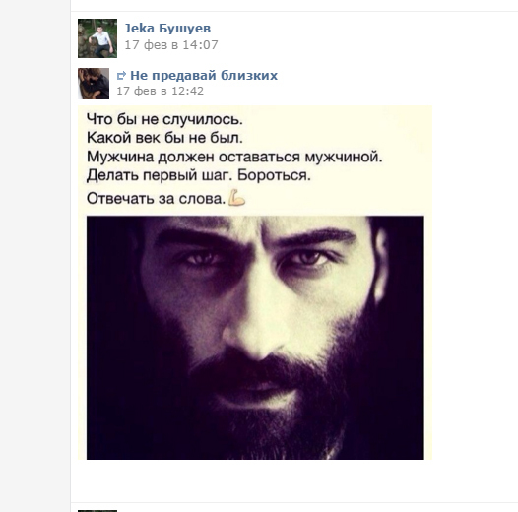Click the gray left sidebar margin
518x512 pixels.
[34, 256]
